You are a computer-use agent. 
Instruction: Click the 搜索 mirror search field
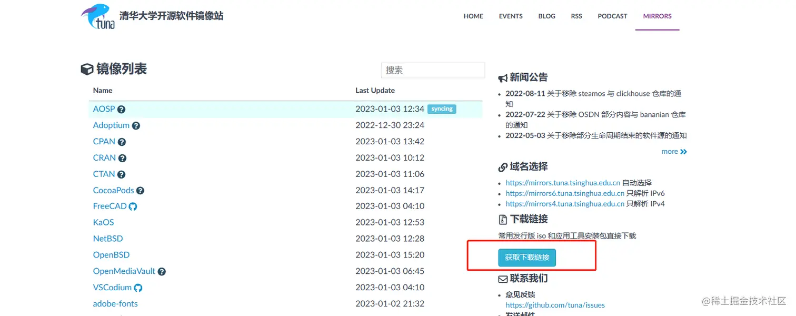point(433,70)
